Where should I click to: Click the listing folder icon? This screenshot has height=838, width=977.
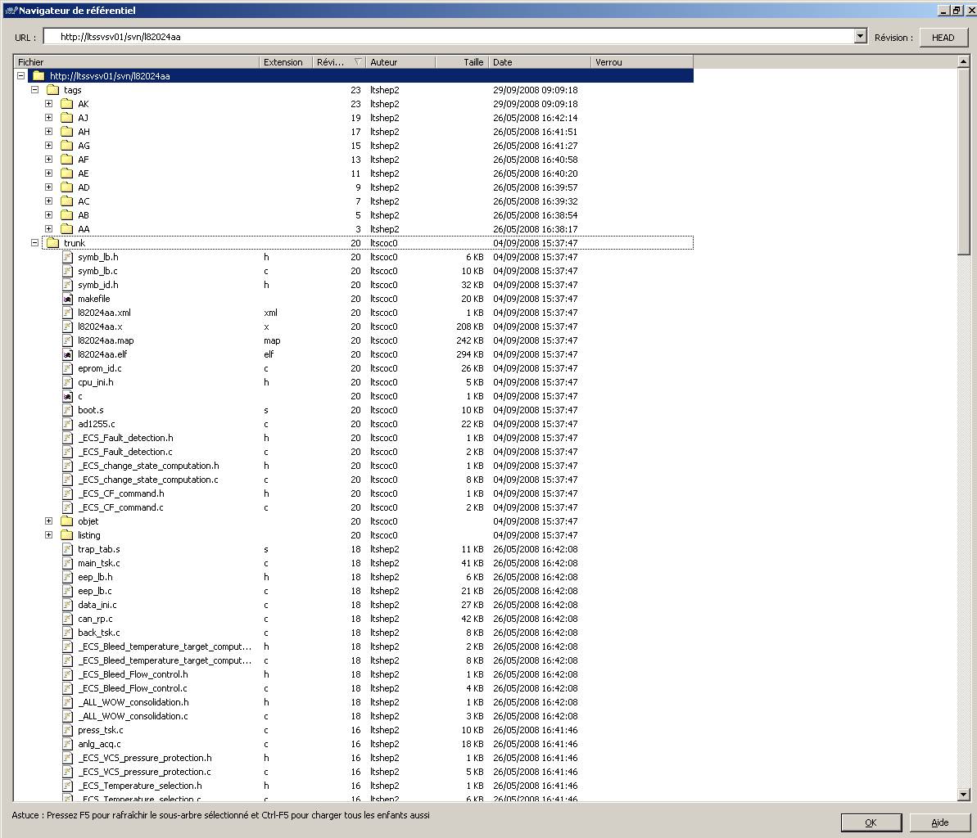[x=66, y=535]
